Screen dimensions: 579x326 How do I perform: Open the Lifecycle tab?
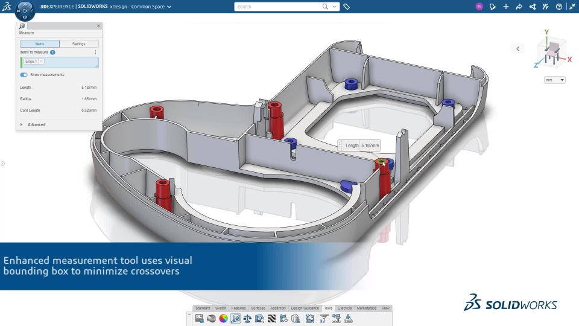[344, 308]
